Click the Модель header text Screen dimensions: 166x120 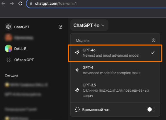[83, 40]
